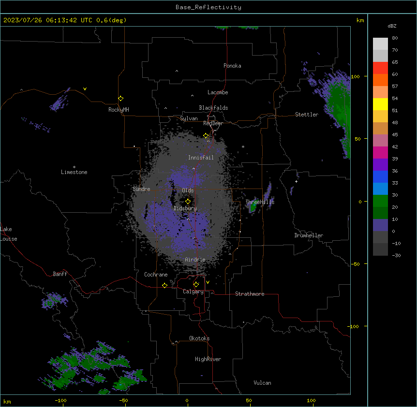Click the Strathmore label

tap(250, 294)
